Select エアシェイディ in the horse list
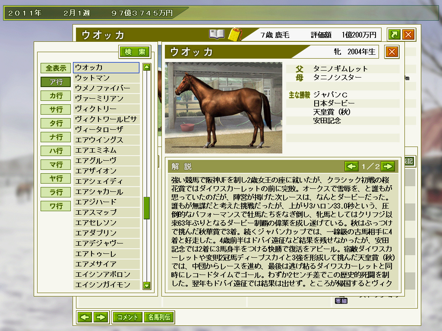This screenshot has height=331, width=442. (x=106, y=181)
